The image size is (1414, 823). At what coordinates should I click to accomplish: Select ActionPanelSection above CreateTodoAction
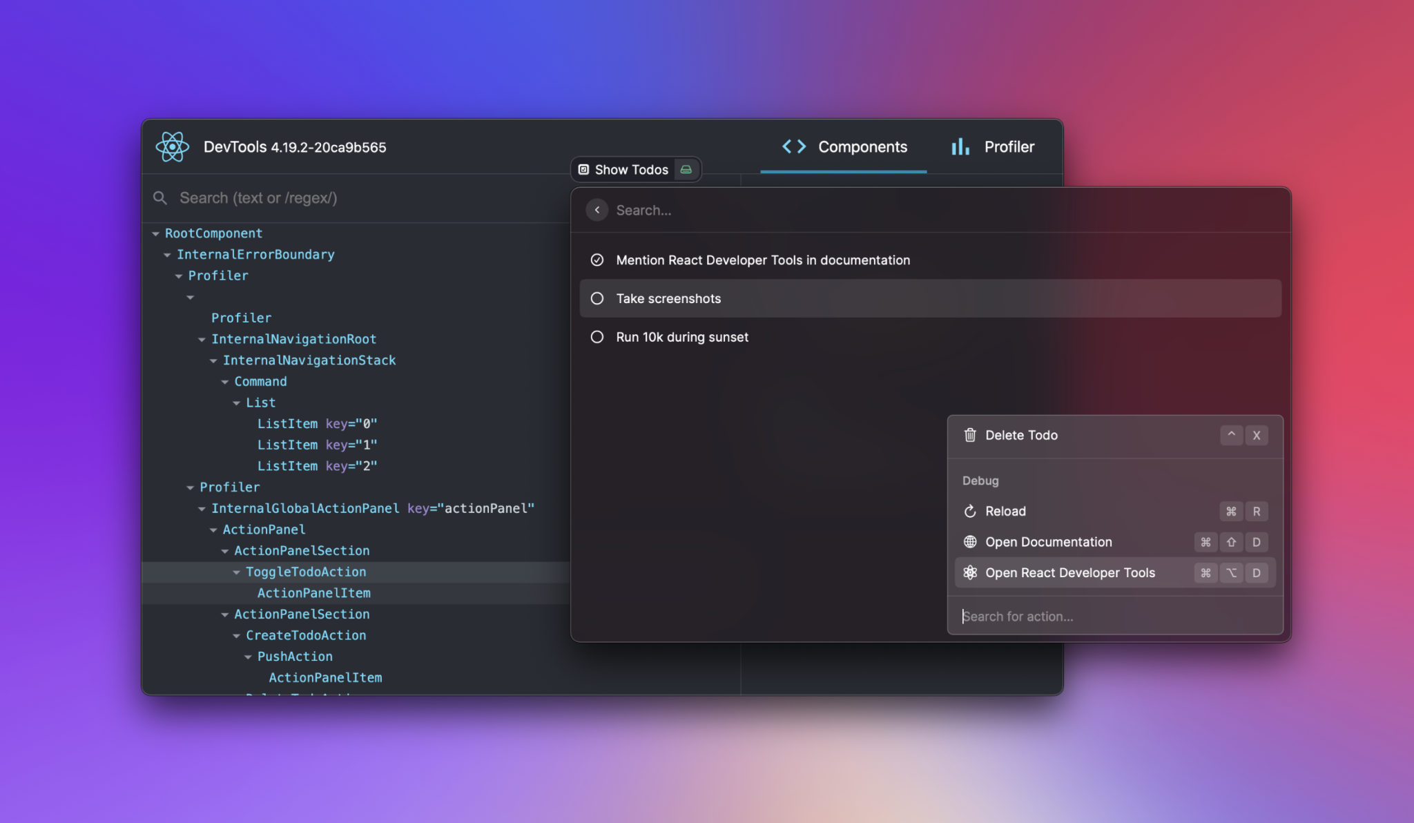point(302,614)
